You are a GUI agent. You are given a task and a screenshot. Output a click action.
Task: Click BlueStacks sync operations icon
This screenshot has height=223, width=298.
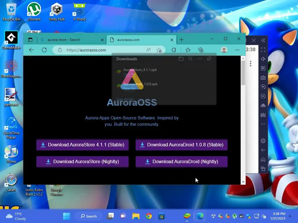[263, 96]
